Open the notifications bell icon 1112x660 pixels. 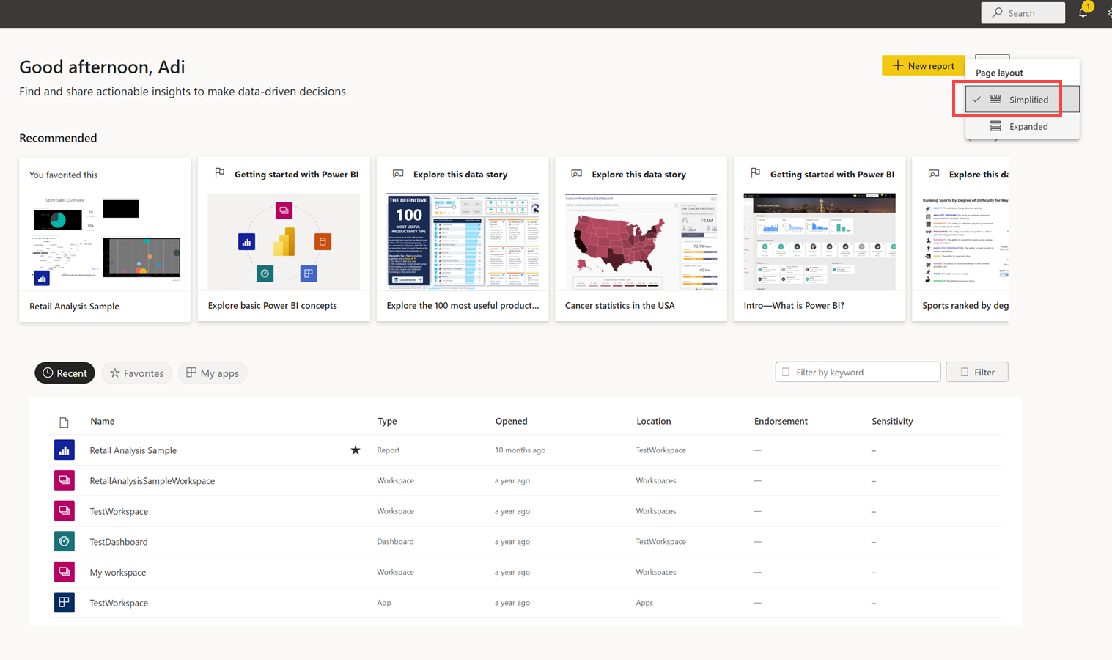pyautogui.click(x=1083, y=12)
